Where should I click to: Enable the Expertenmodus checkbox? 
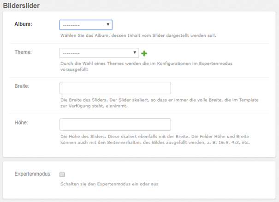point(62,174)
